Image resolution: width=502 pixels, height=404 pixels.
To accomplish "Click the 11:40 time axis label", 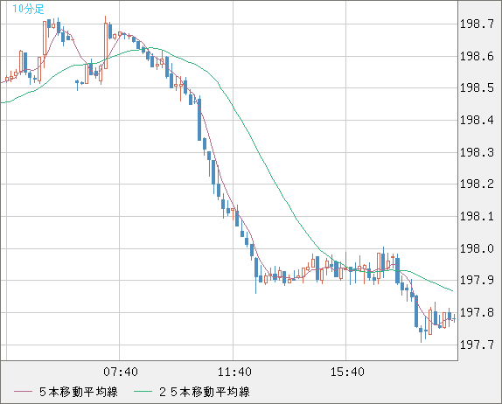I will coord(234,372).
